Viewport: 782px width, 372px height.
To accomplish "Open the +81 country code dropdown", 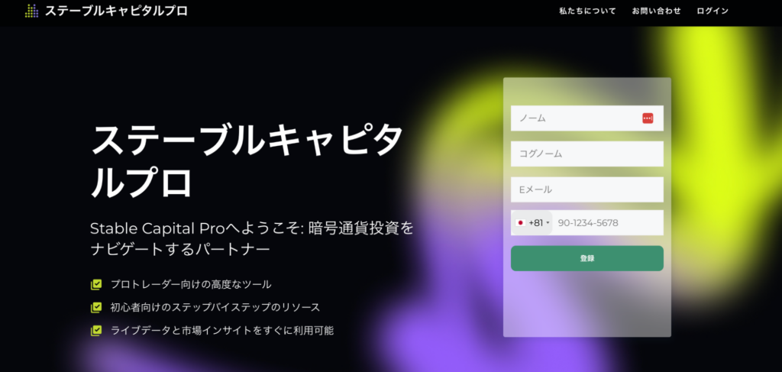I will [532, 223].
